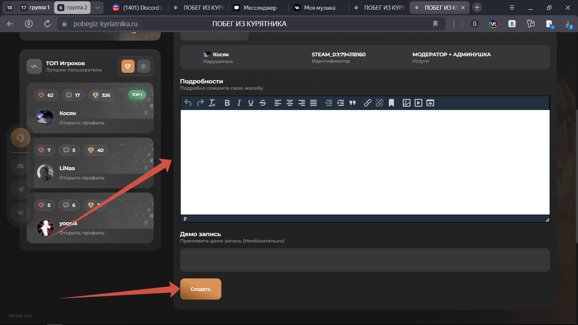Insert media via the play icon
This screenshot has height=325, width=578.
(x=418, y=103)
